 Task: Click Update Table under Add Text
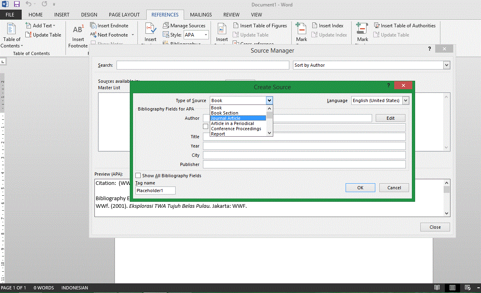(43, 35)
